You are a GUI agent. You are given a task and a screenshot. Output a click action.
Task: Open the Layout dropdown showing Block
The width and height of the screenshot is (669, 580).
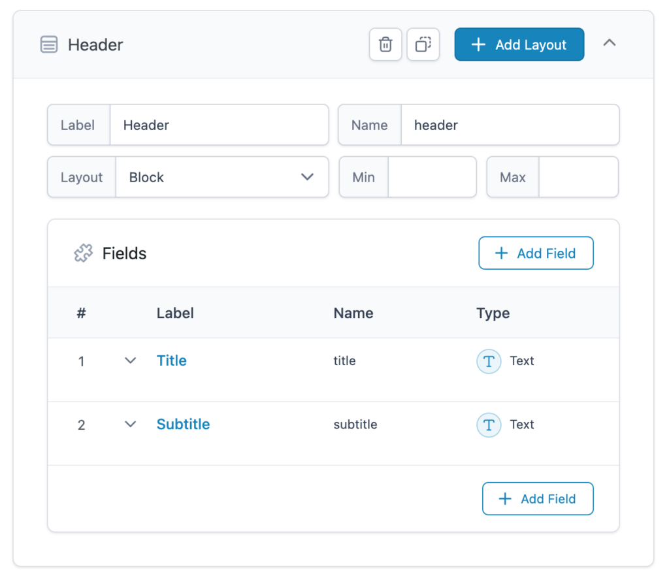(x=222, y=177)
